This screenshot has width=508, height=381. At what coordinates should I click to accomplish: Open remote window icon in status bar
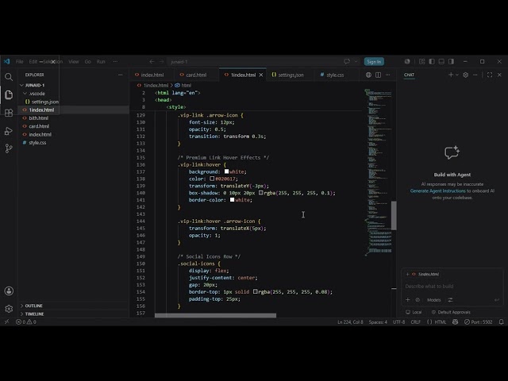pos(7,321)
